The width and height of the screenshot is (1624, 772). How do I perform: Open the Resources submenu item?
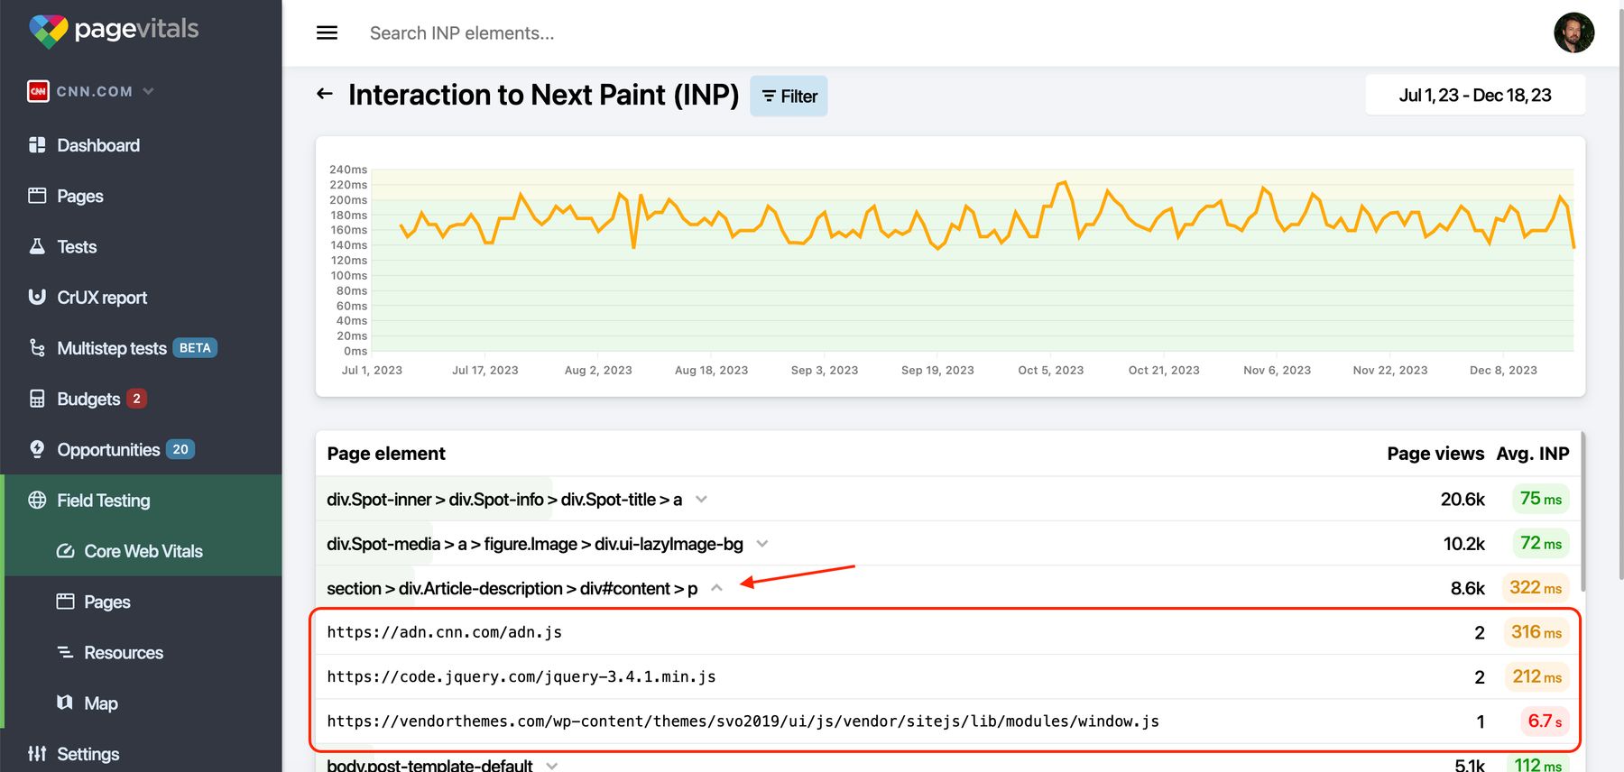[x=123, y=653]
